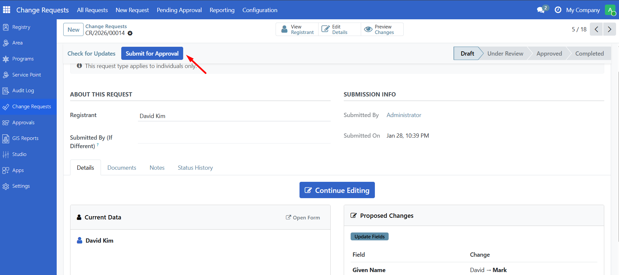Click the Submitted By (If Different) field
The height and width of the screenshot is (275, 619).
tap(234, 138)
